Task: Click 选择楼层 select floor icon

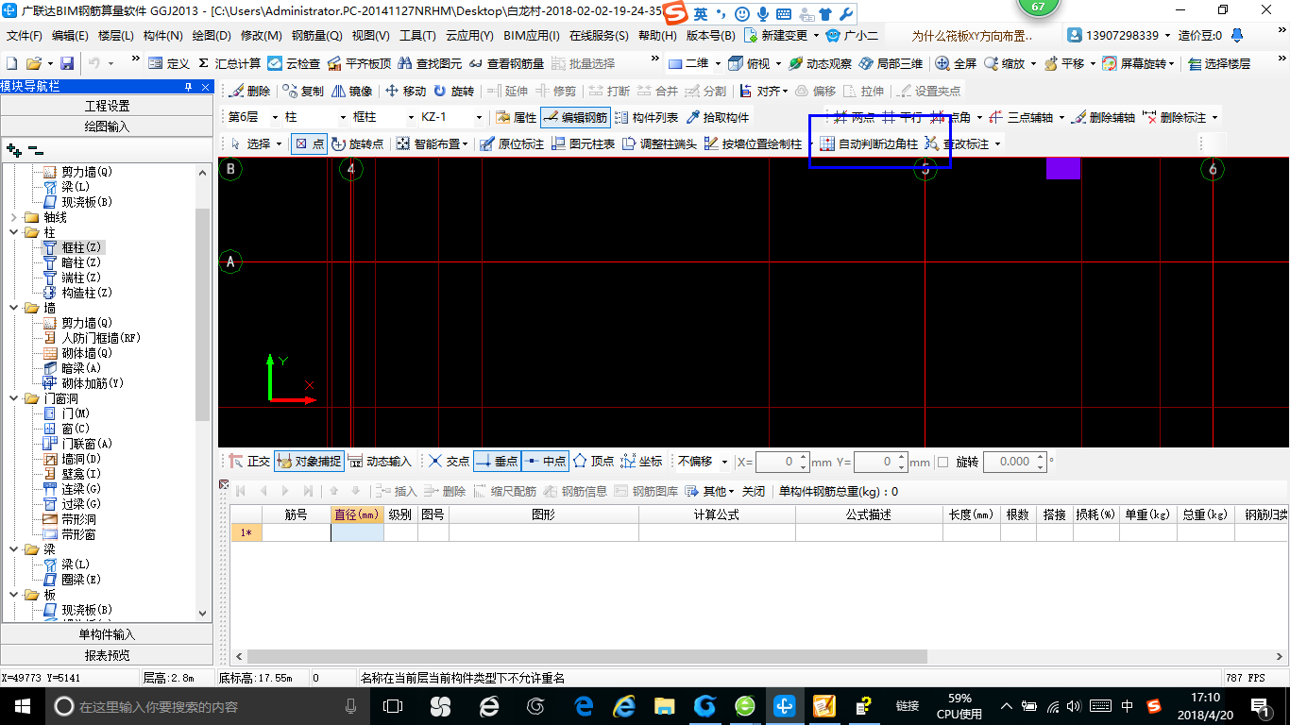Action: pyautogui.click(x=1219, y=63)
